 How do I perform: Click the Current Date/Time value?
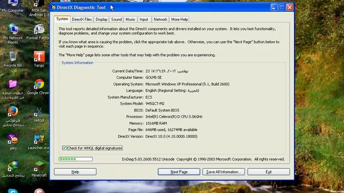pos(167,71)
